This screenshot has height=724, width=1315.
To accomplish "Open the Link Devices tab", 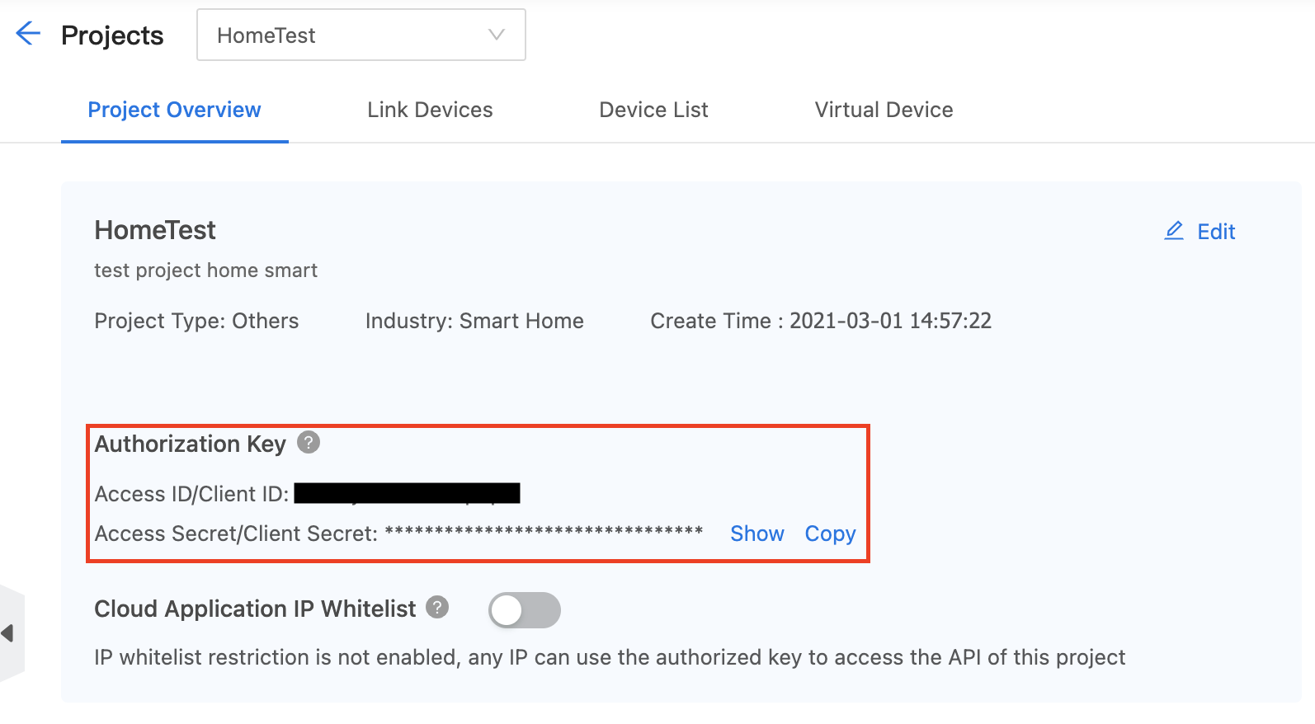I will pos(430,110).
